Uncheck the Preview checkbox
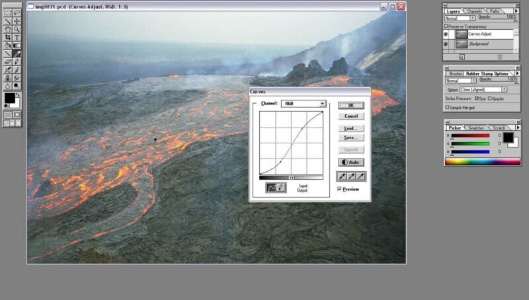 (340, 189)
